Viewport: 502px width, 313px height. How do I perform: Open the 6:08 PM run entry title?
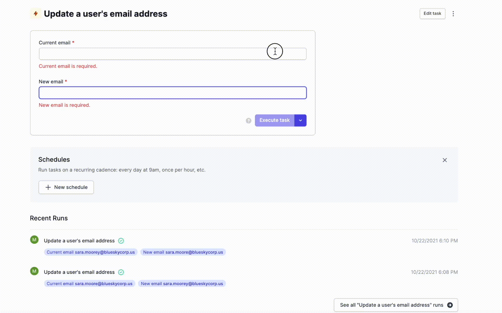click(x=79, y=272)
